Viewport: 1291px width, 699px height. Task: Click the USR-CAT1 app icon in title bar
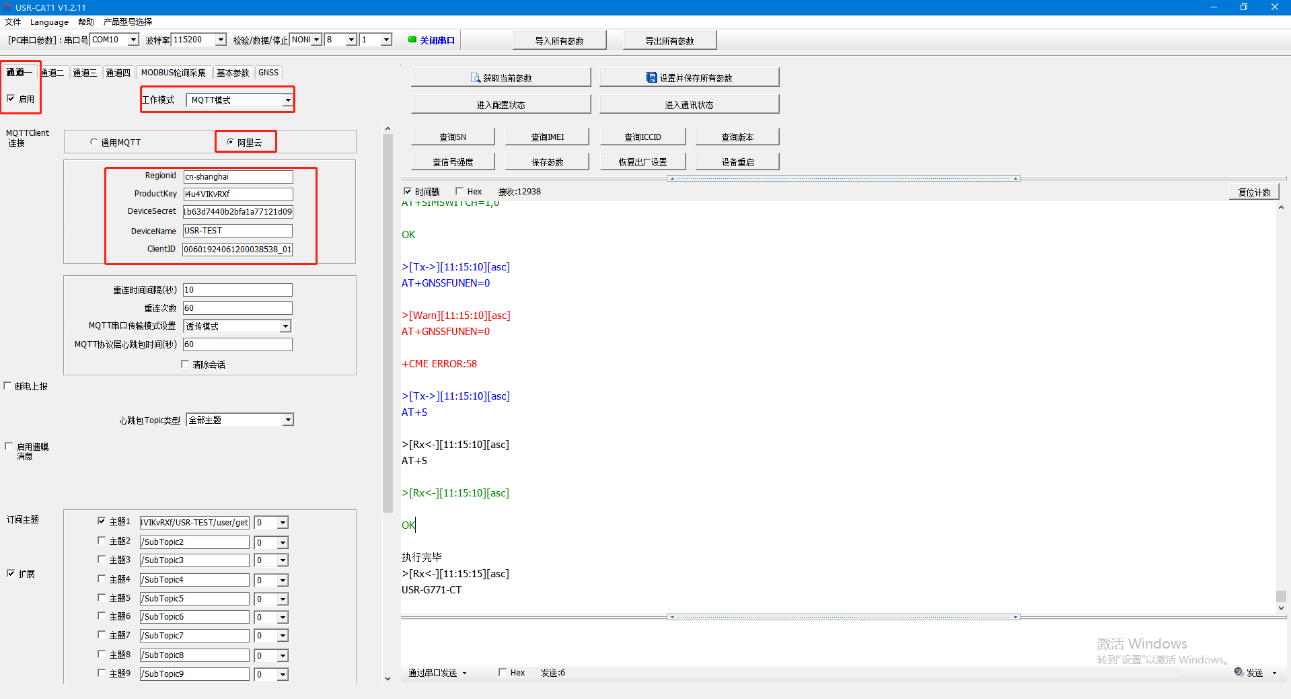(7, 7)
